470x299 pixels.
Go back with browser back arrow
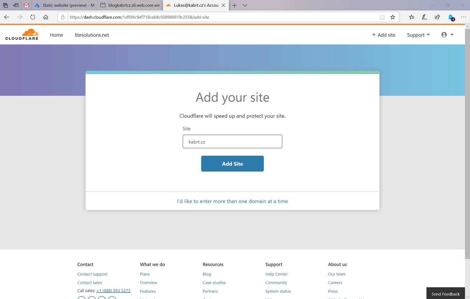7,17
